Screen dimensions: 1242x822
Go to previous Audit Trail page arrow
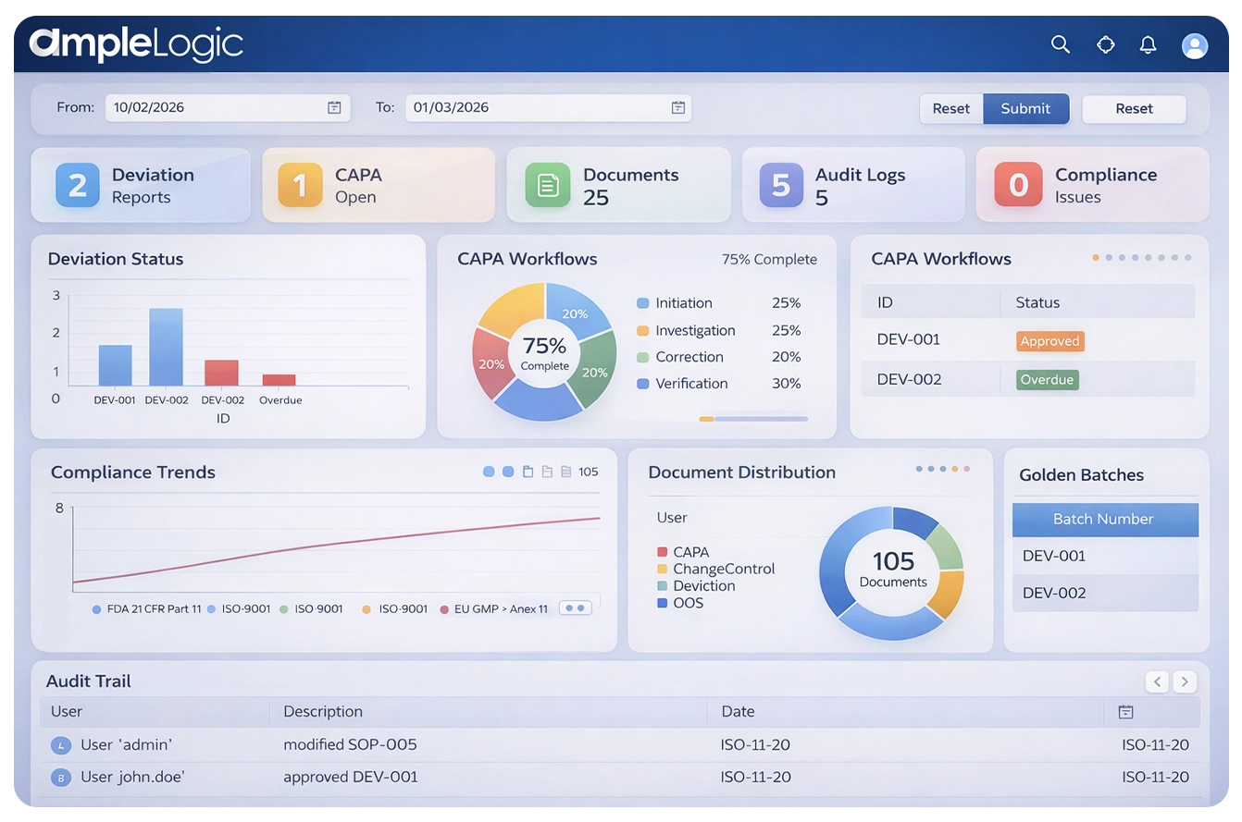pos(1157,682)
